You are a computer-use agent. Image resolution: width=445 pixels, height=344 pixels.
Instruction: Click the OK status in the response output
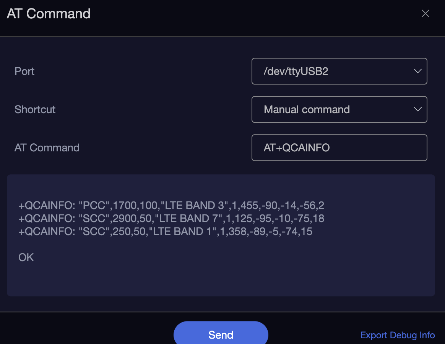[26, 258]
